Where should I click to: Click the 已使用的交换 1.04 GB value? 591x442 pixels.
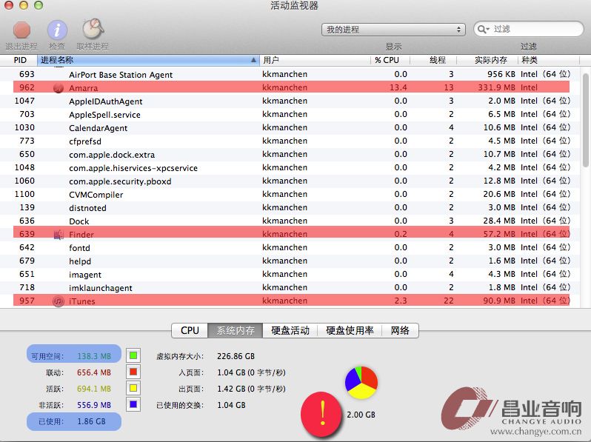pos(231,405)
